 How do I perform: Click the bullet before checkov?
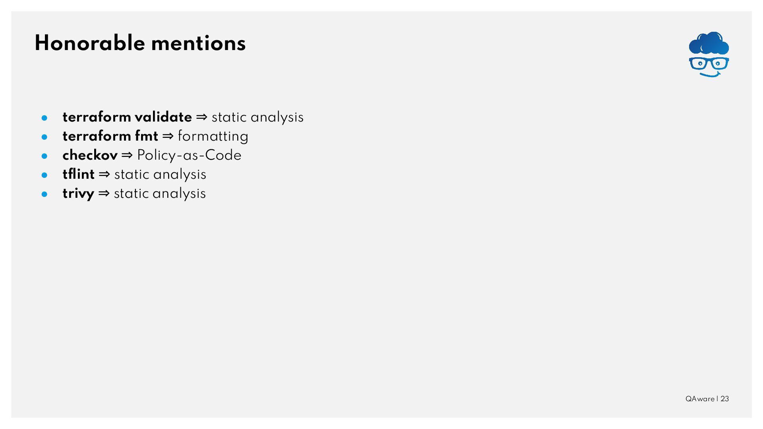[x=45, y=156]
